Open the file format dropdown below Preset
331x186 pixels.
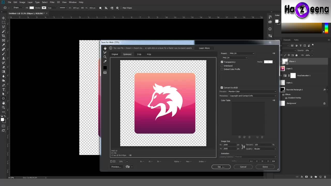pos(235,58)
